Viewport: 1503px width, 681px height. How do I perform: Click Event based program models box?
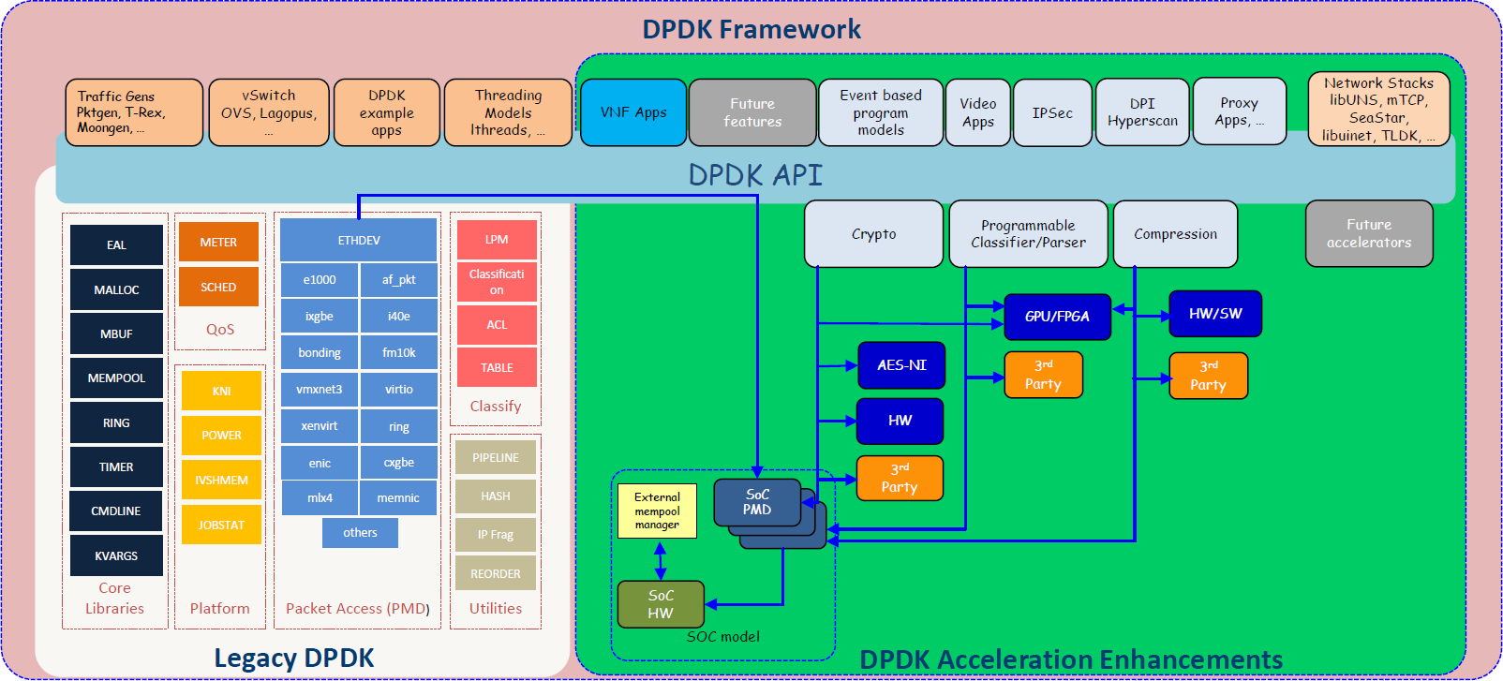coord(881,112)
